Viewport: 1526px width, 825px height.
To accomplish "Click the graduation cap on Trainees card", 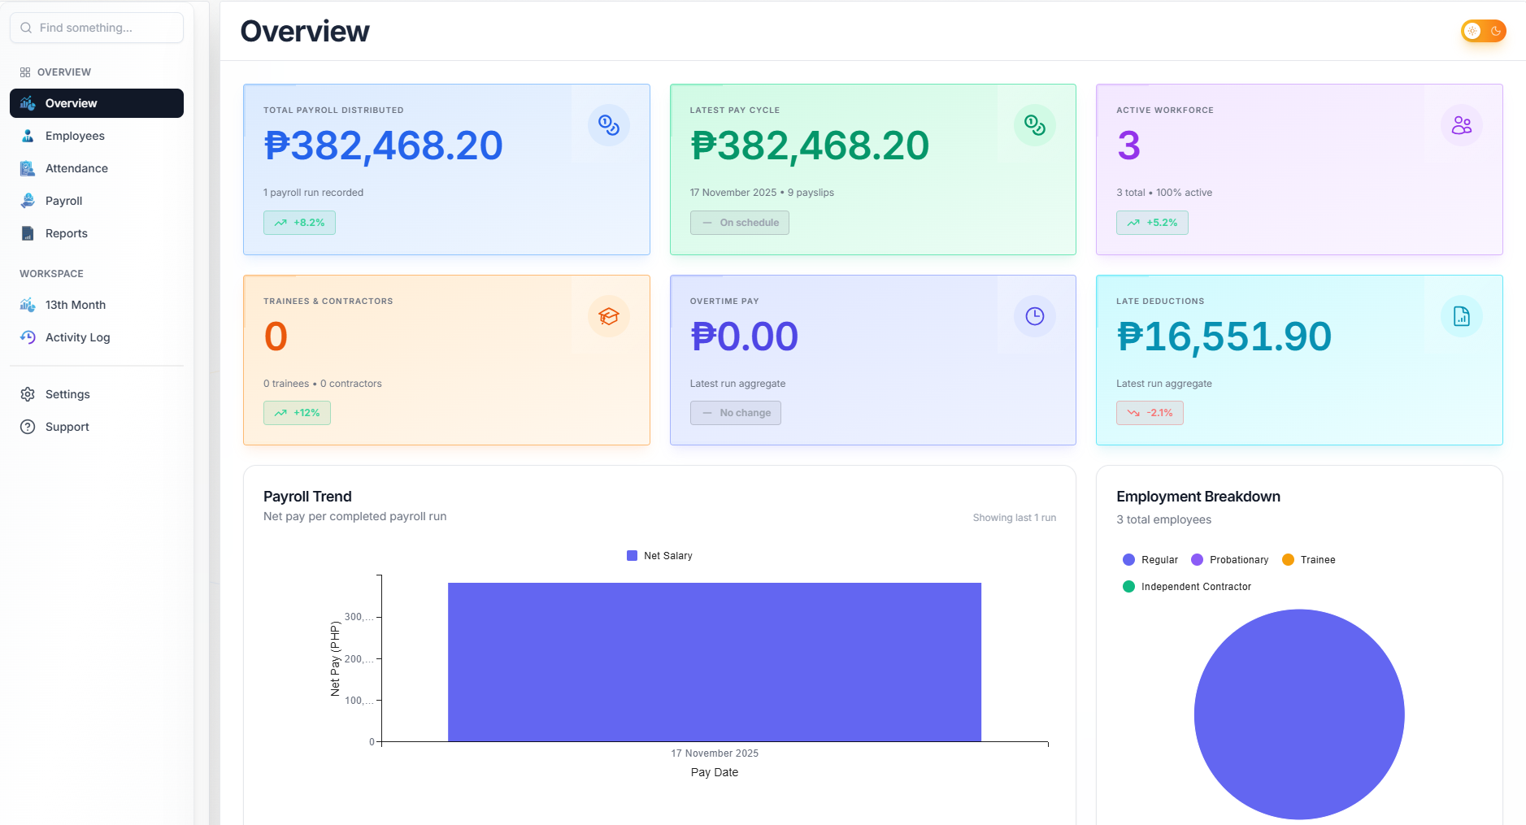I will point(608,316).
